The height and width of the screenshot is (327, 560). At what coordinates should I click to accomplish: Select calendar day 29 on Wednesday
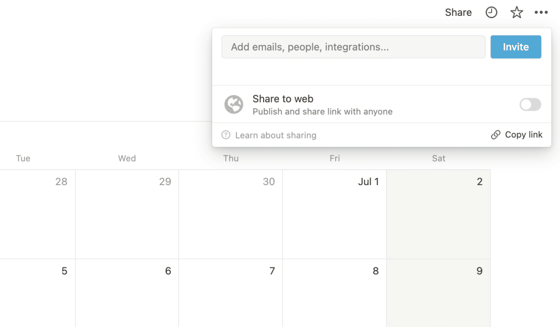pyautogui.click(x=127, y=215)
